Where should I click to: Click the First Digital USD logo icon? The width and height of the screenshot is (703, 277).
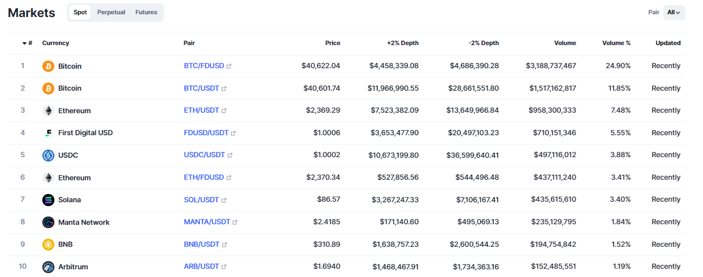(48, 133)
